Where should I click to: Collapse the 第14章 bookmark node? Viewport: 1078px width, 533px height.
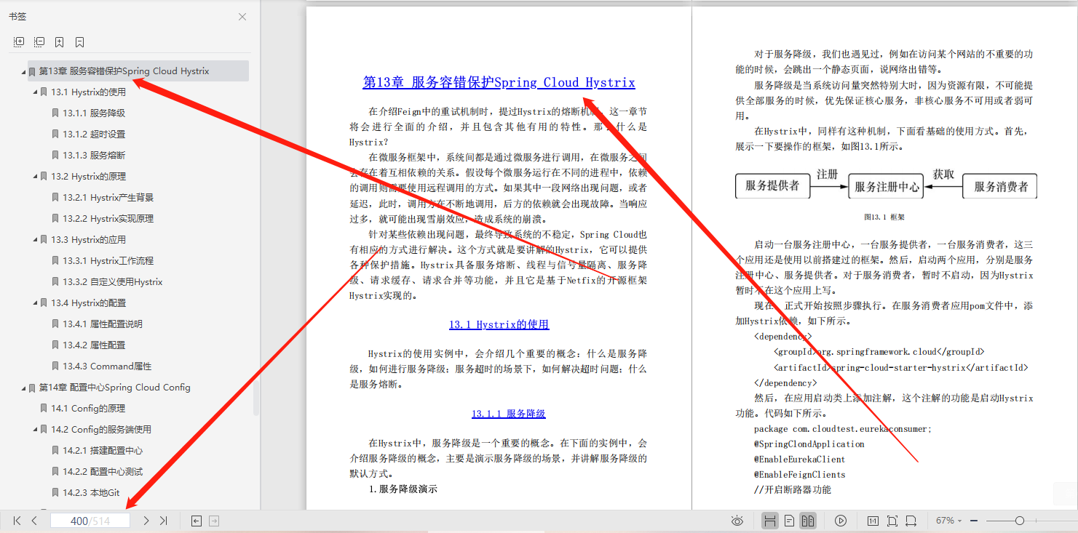click(x=23, y=388)
